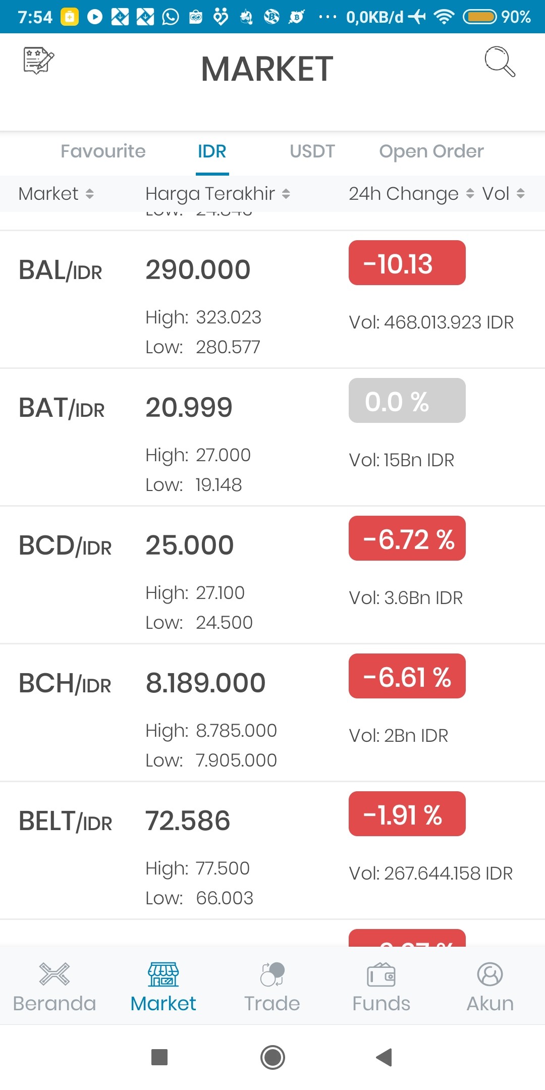545x1090 pixels.
Task: Select the Market shop icon
Action: 163,974
